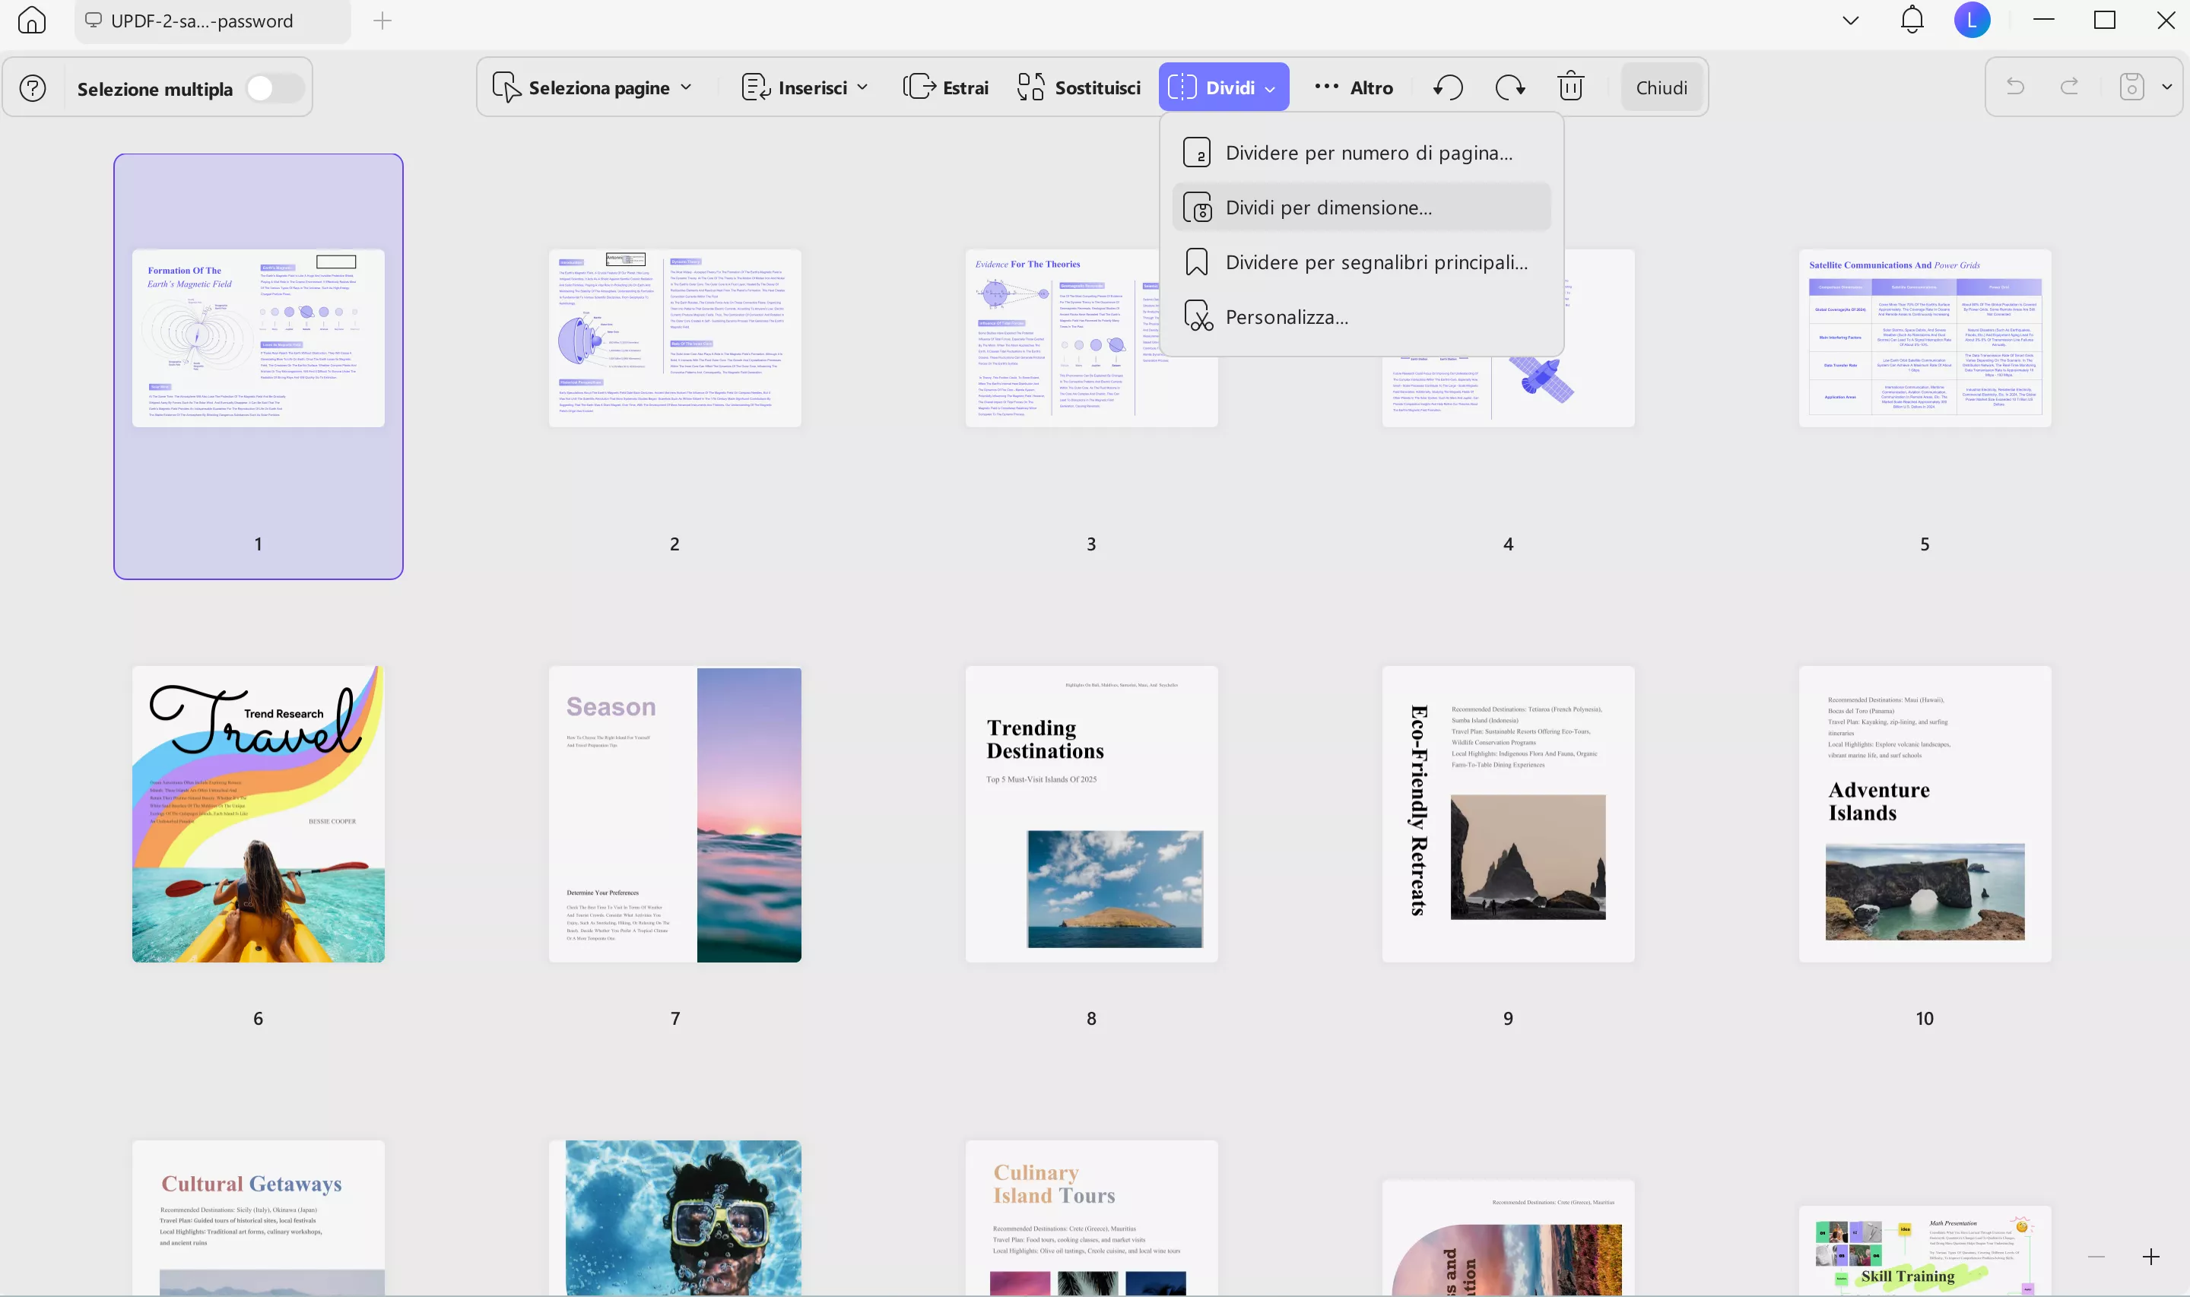The height and width of the screenshot is (1297, 2190).
Task: Click the Sostituisci replace pages tool
Action: 1079,87
